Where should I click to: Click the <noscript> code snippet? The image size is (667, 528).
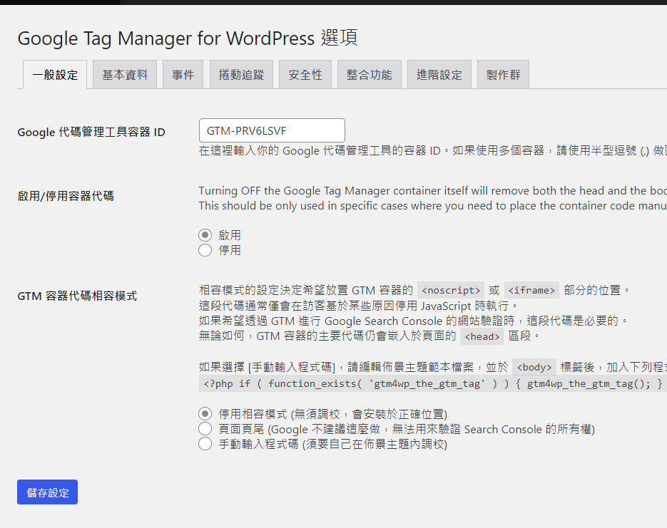tap(451, 290)
